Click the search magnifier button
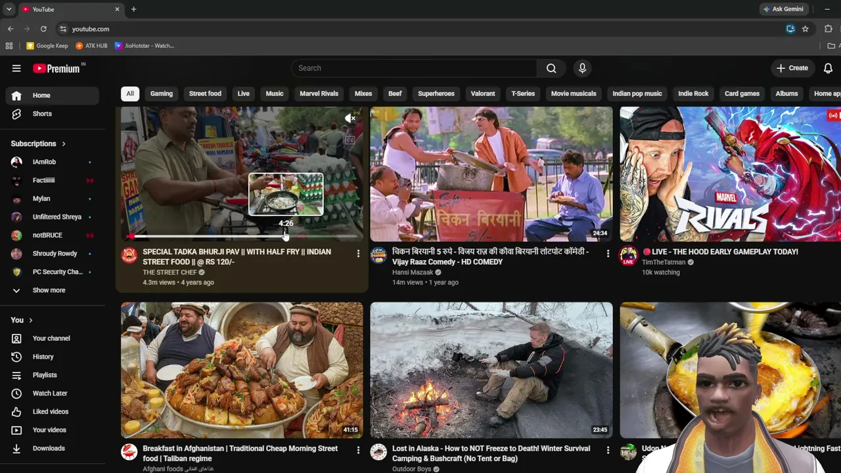 click(x=551, y=68)
